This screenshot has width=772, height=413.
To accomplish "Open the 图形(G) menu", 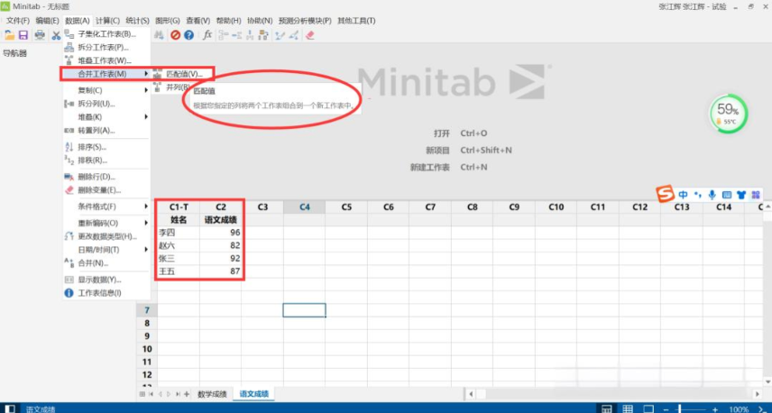I will (x=168, y=21).
